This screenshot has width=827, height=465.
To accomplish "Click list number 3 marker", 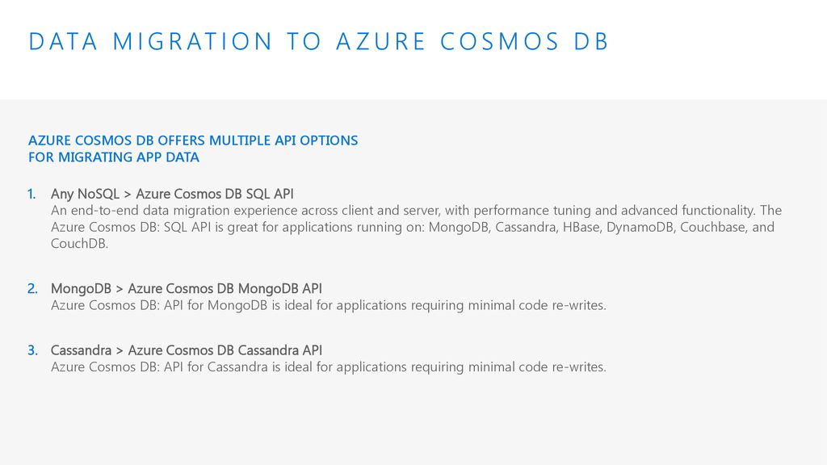I will tap(32, 350).
